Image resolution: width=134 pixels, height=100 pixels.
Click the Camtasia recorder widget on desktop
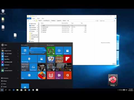(x=113, y=80)
